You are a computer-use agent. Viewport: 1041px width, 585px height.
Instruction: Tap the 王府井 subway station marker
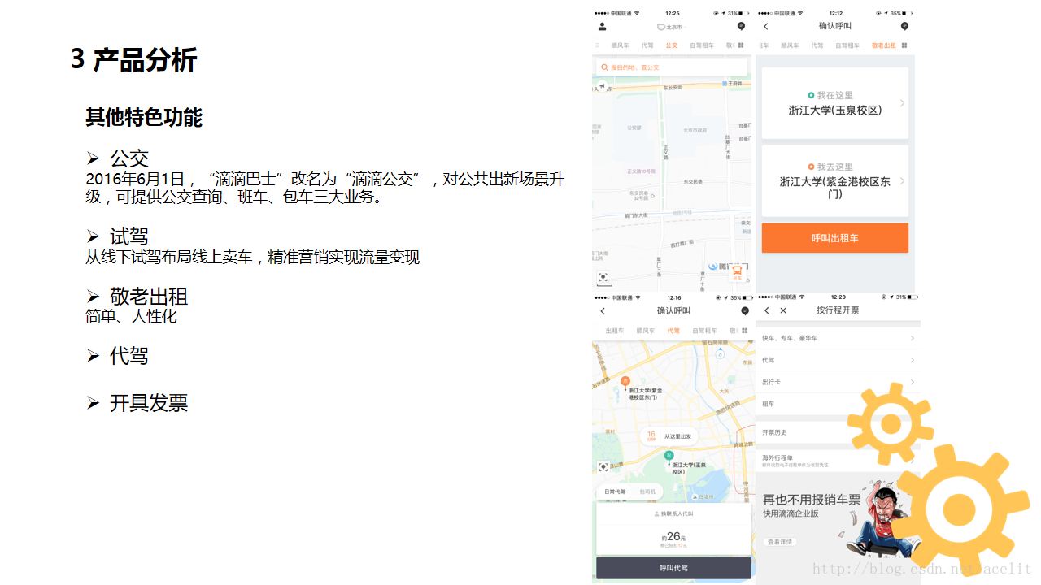(x=734, y=84)
